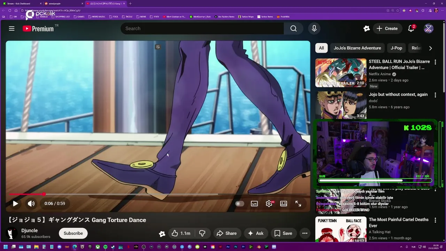Open options menu for Most Painful Cartel Deaths
Image resolution: width=446 pixels, height=251 pixels.
pyautogui.click(x=435, y=220)
